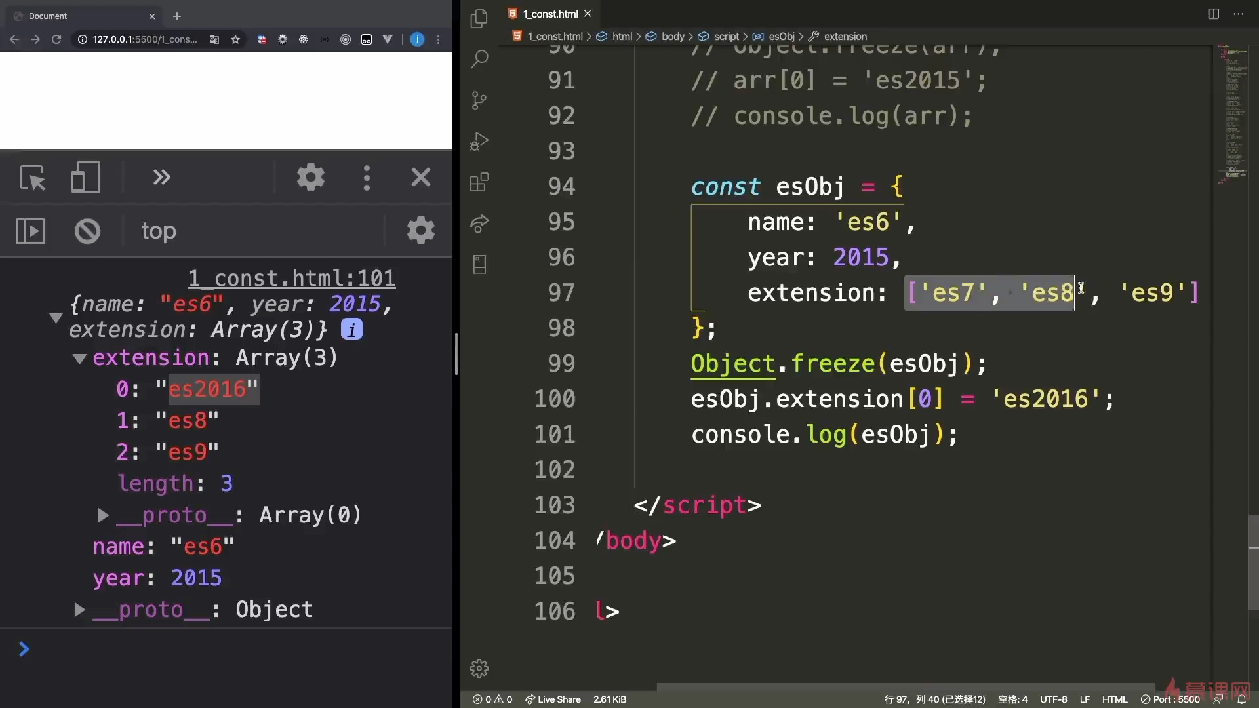Bookmark this page with star icon

(235, 39)
